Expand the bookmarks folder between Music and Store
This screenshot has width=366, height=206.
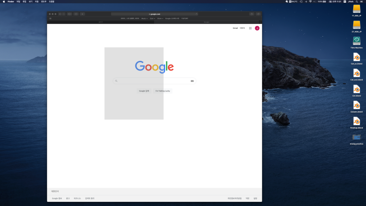(x=152, y=18)
